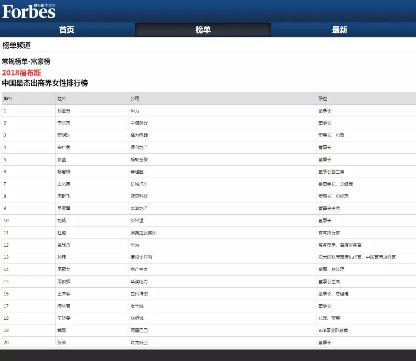Select the 公司 column header
This screenshot has height=361, width=416.
(135, 99)
